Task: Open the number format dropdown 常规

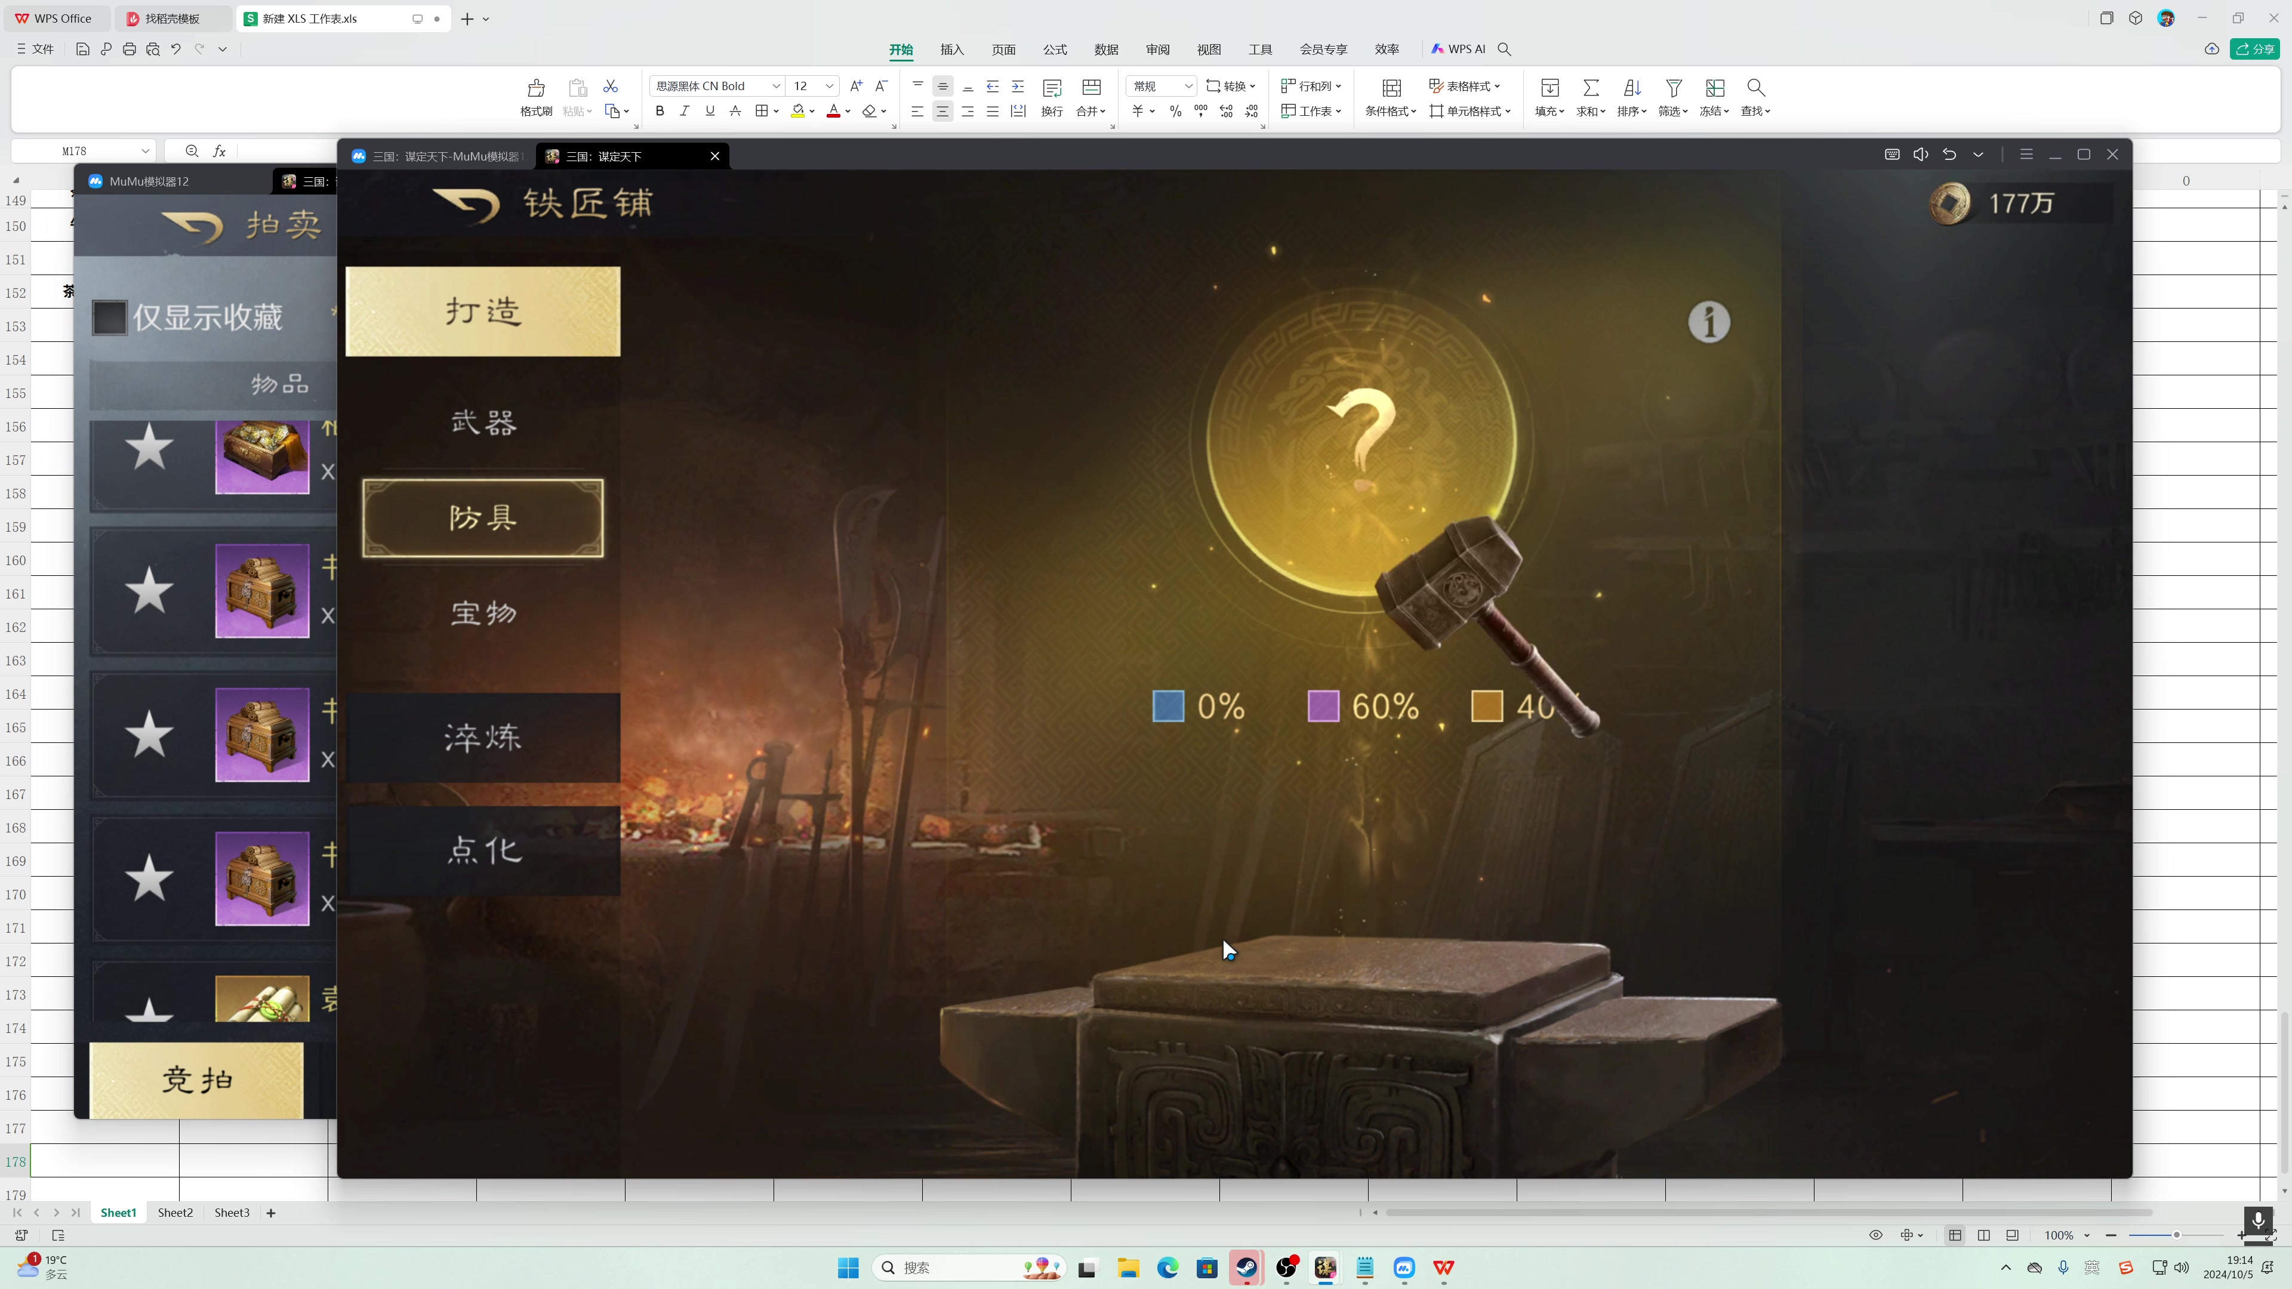Action: (x=1188, y=87)
